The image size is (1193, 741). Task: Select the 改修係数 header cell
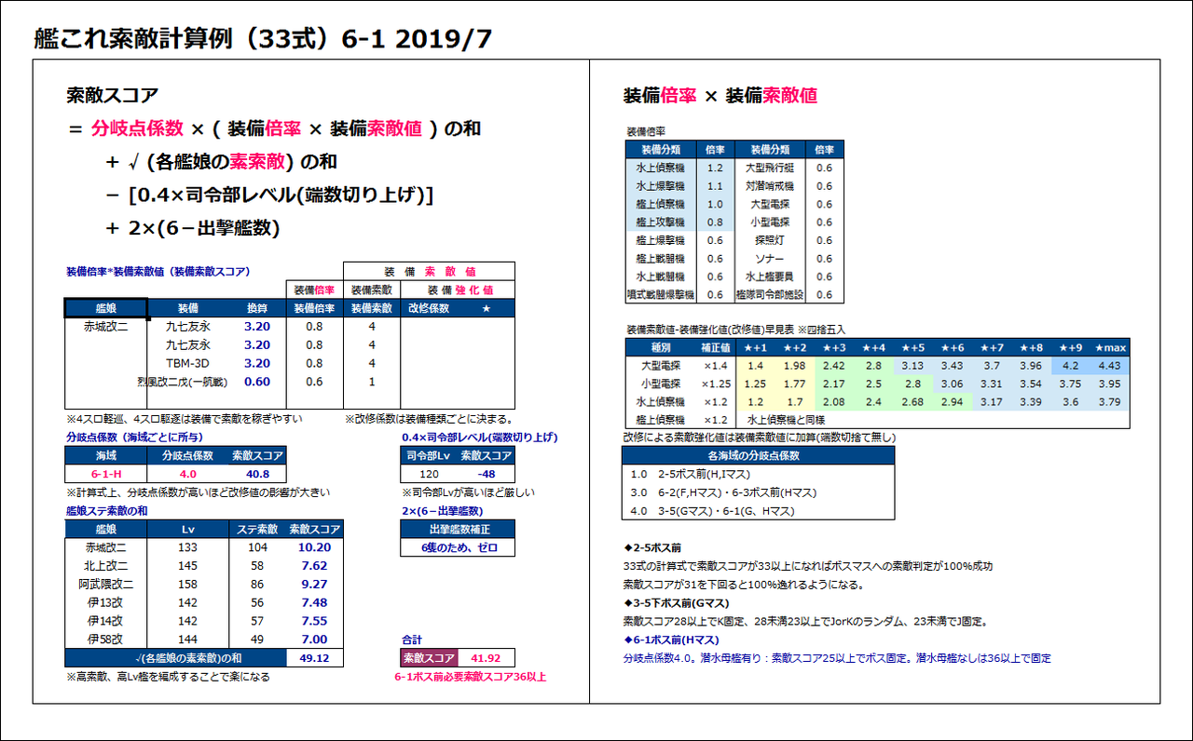[x=429, y=308]
